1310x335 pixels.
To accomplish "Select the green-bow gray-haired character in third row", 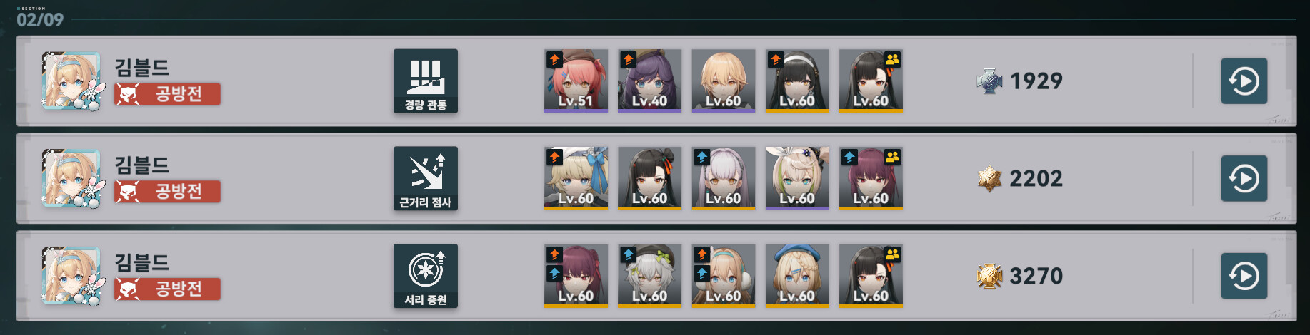I will point(649,276).
